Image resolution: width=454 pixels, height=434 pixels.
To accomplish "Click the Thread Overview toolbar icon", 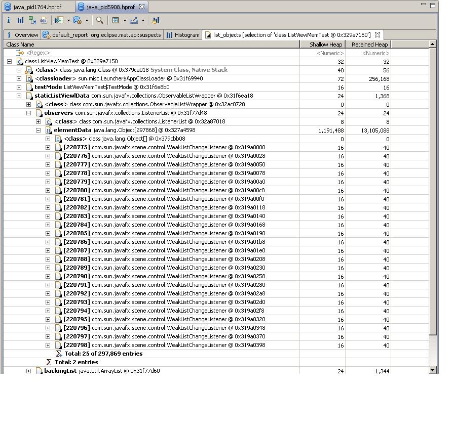I will tap(156, 21).
